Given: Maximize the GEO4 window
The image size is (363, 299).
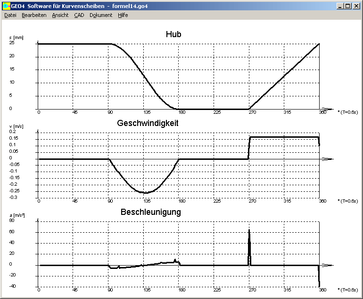Looking at the screenshot, I should pos(348,6).
